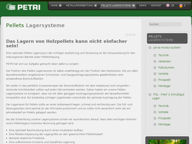Open Prospekt under PSL Schüttgut Lager
The image size is (192, 144).
(x=164, y=118)
